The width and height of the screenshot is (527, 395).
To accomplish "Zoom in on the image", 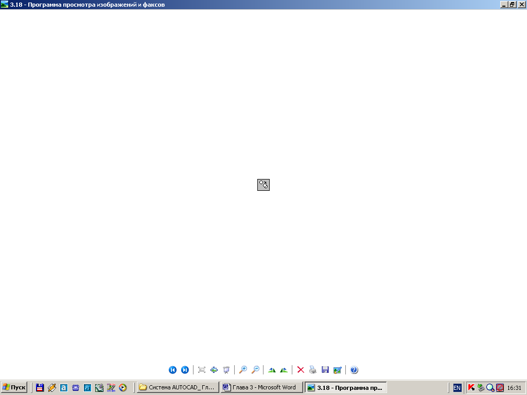I will click(243, 370).
